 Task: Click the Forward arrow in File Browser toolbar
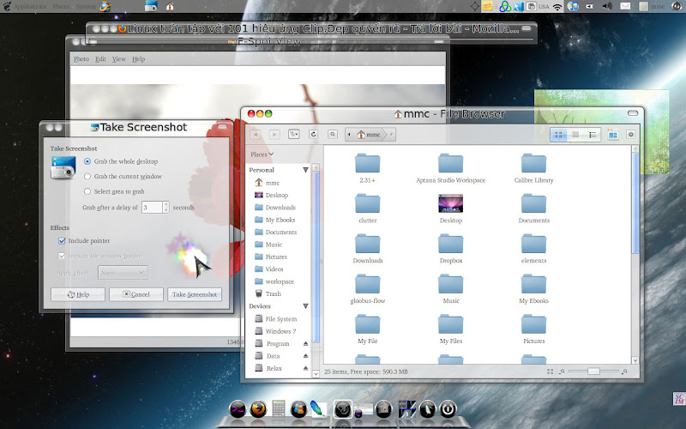[274, 135]
